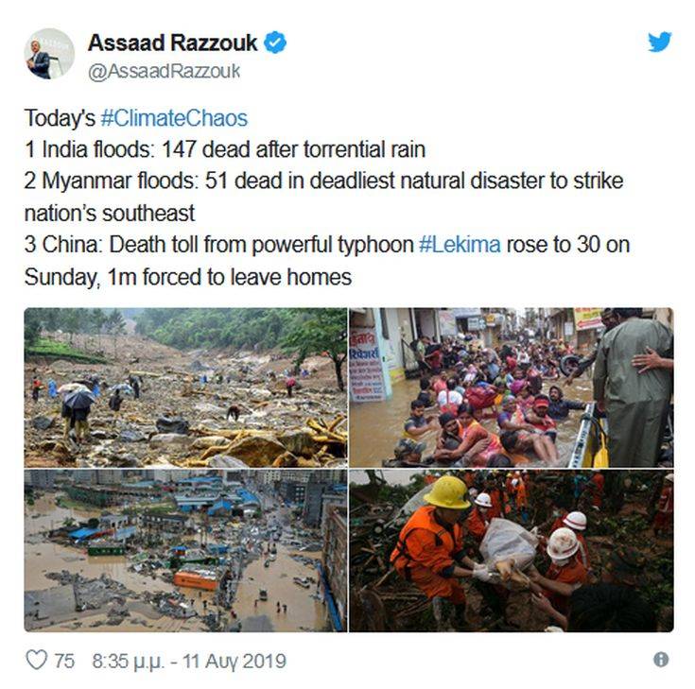Open Assaad Razzouk's profile picture

tap(49, 54)
